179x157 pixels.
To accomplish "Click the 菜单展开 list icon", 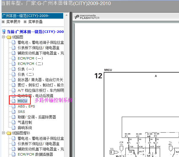I will (3, 22).
